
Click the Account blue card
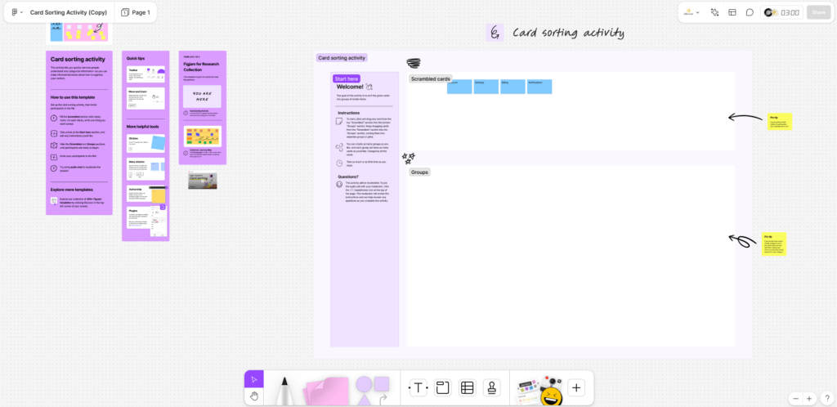click(x=459, y=87)
